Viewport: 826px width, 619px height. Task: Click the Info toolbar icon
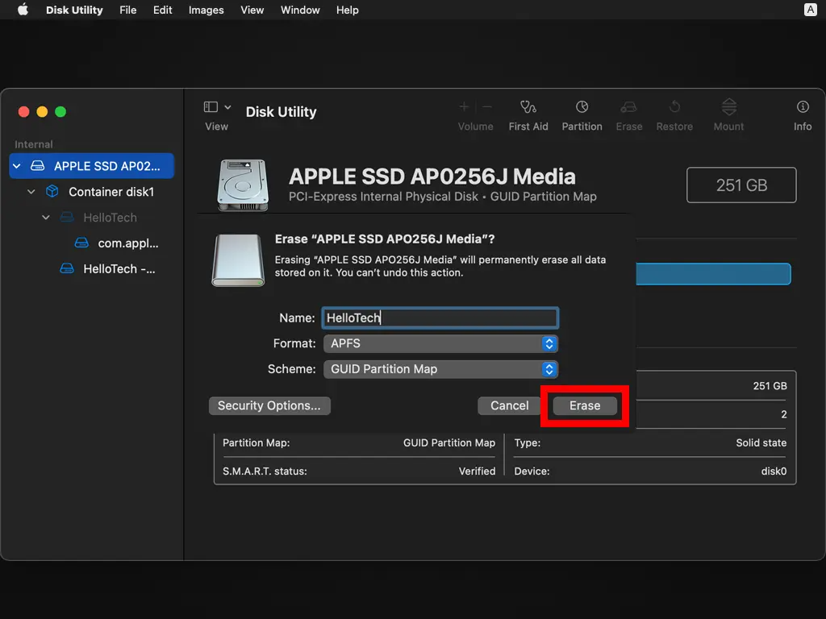point(803,107)
